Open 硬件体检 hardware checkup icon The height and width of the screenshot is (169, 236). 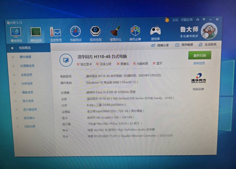click(16, 32)
